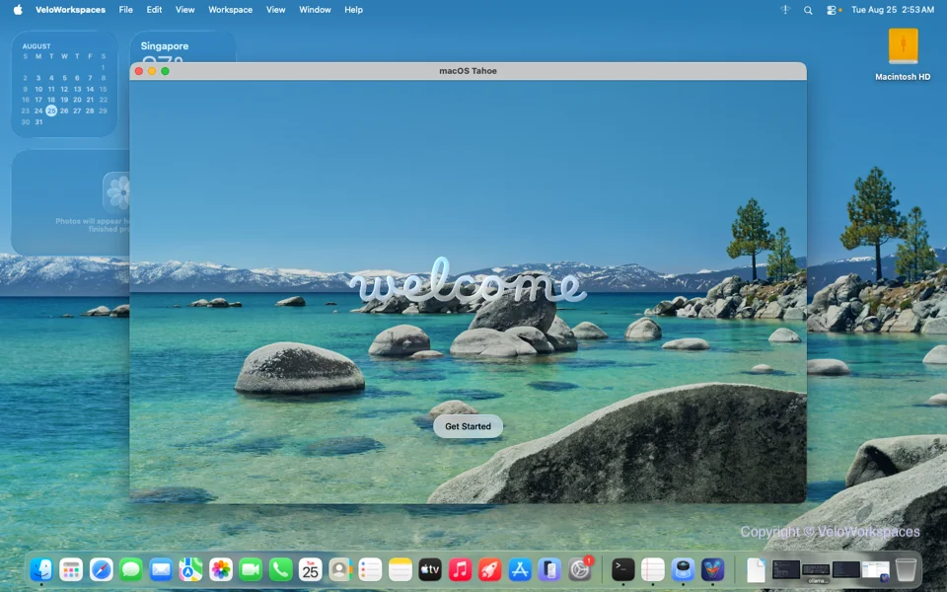The width and height of the screenshot is (947, 592).
Task: Open the Contacts app in the dock
Action: [x=340, y=569]
